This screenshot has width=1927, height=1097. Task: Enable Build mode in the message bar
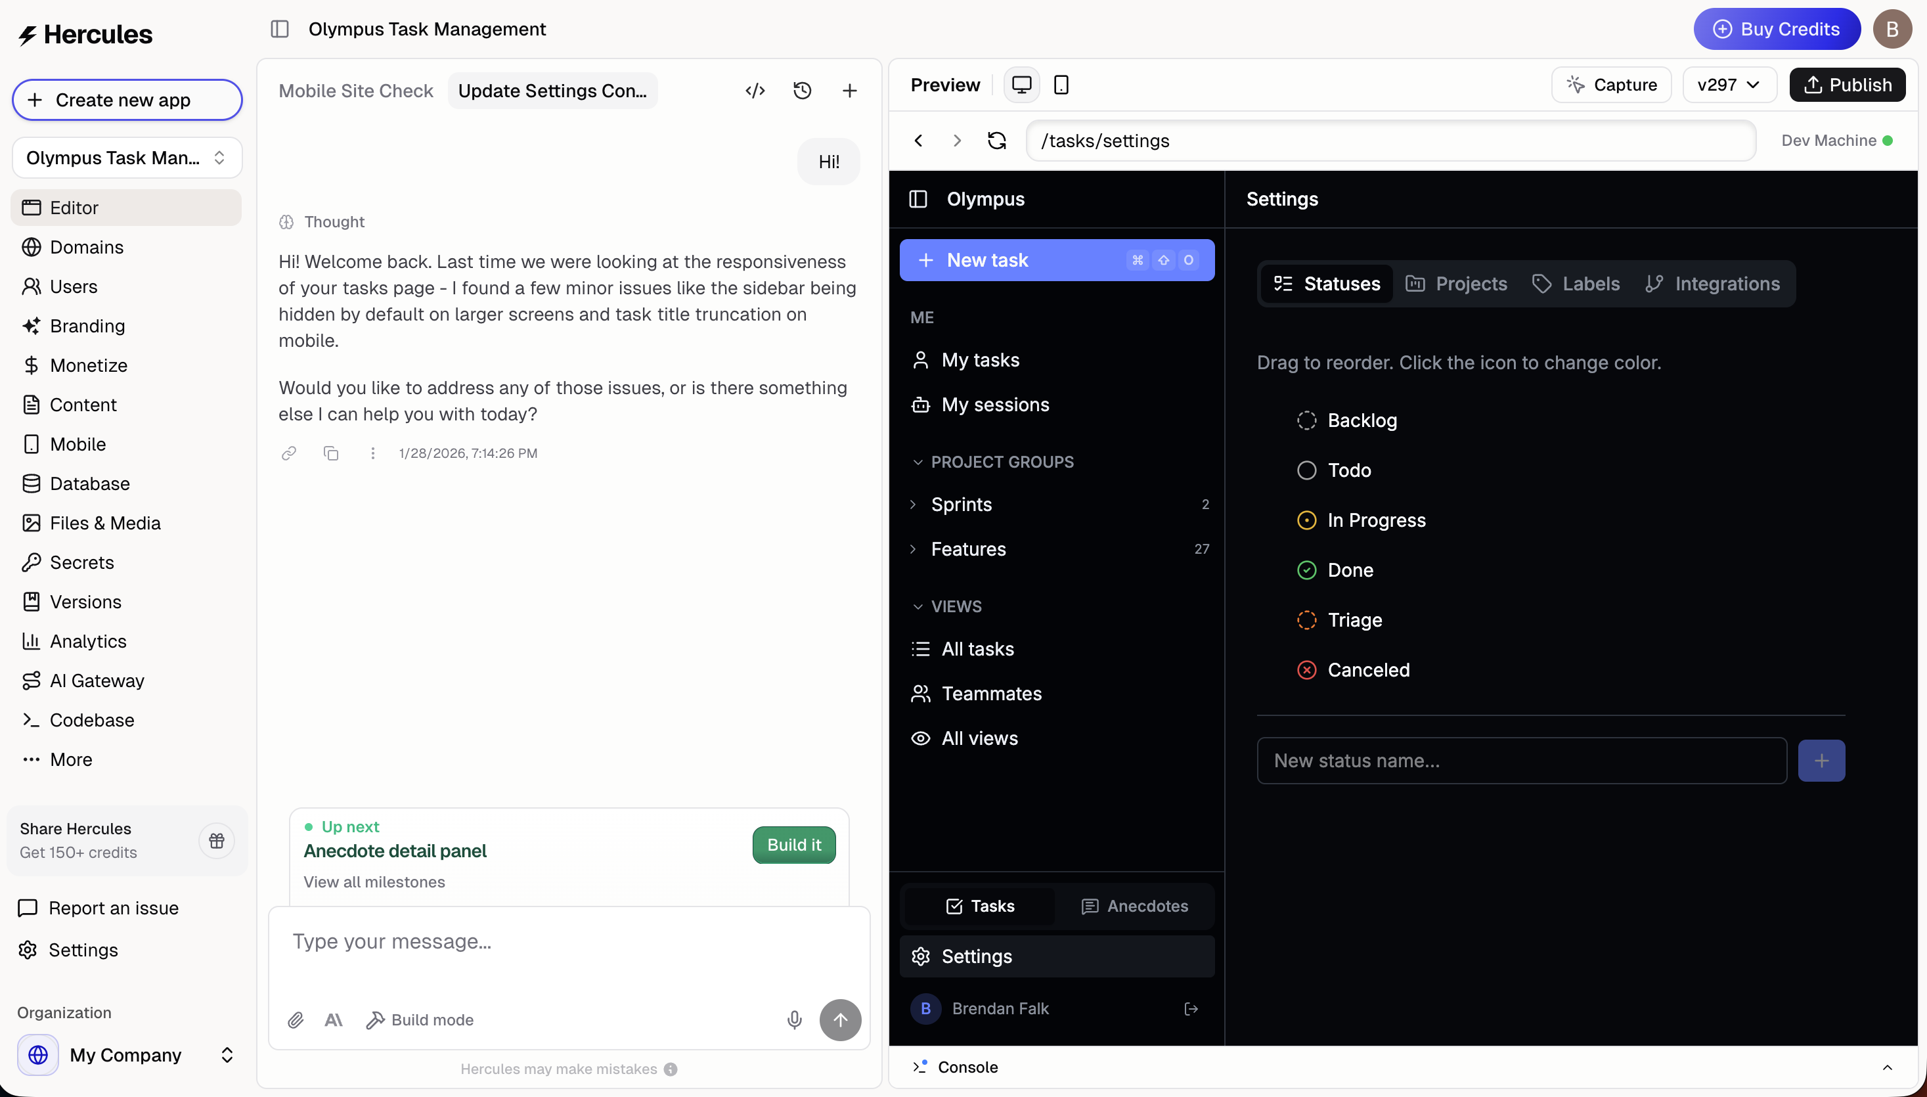[420, 1019]
